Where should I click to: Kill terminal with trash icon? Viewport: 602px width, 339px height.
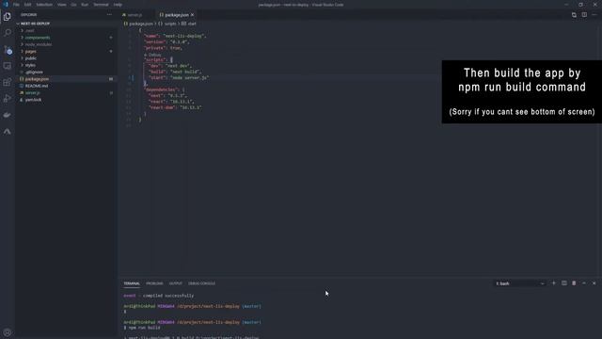pyautogui.click(x=574, y=283)
